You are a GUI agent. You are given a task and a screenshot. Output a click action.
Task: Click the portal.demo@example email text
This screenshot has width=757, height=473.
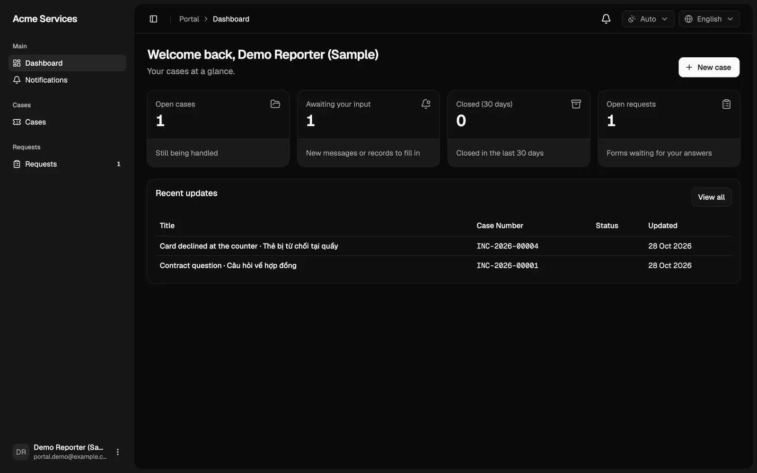(x=70, y=457)
